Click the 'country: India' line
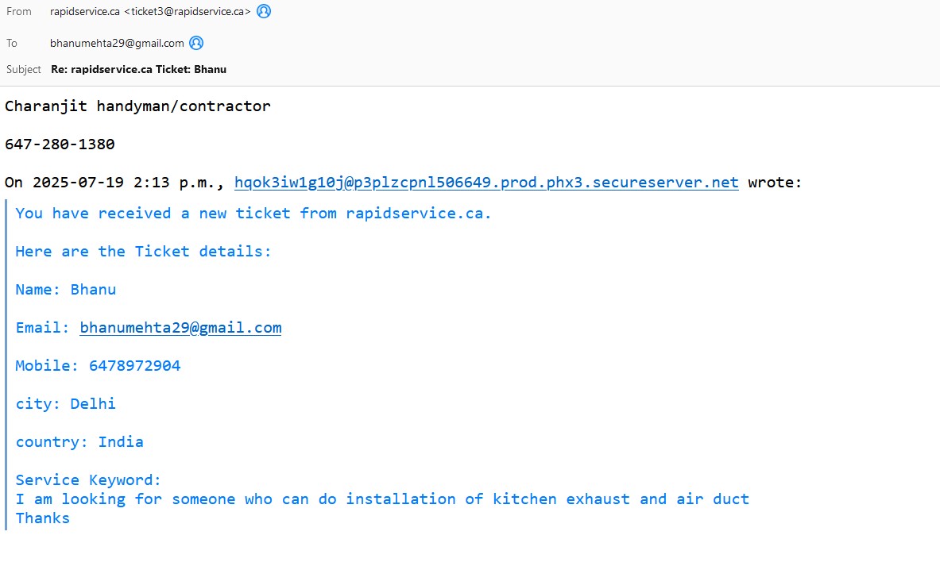This screenshot has width=940, height=570. coord(79,442)
